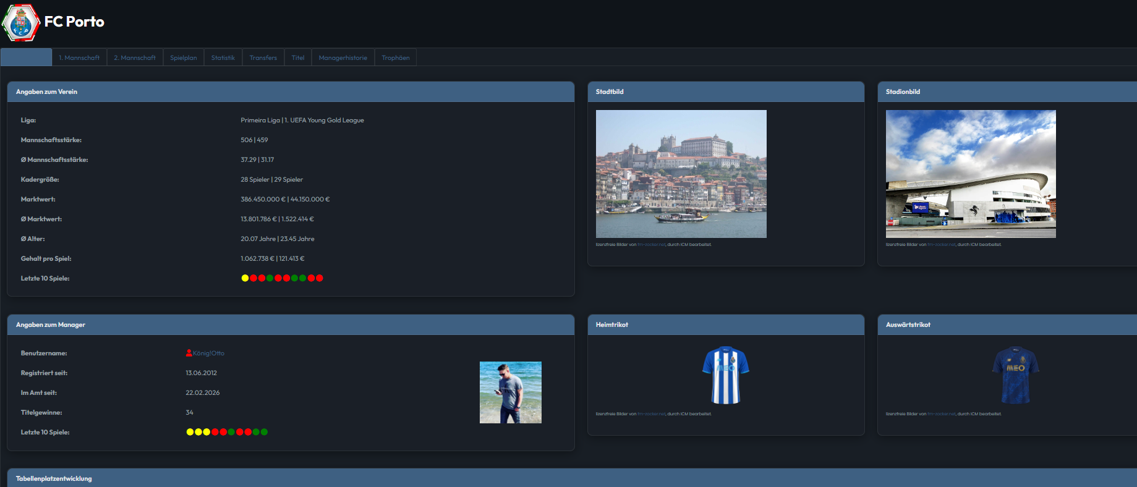
Task: Click the FC Porto club crest logo
Action: (21, 23)
